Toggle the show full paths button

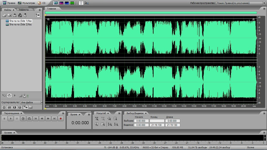click(30, 107)
